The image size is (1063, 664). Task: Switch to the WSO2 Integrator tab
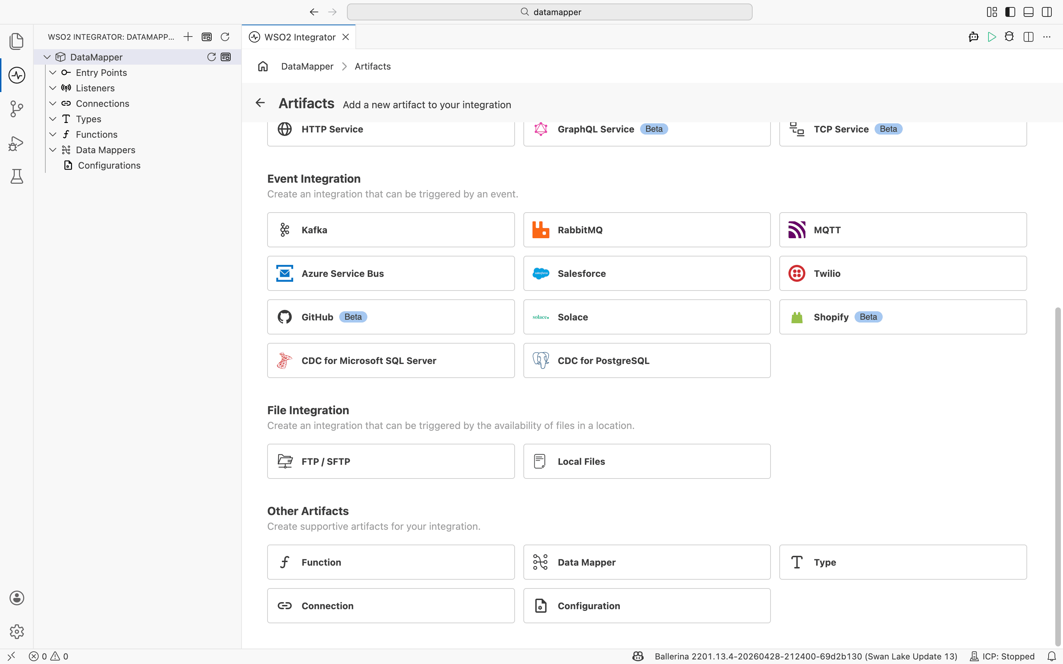pos(299,37)
